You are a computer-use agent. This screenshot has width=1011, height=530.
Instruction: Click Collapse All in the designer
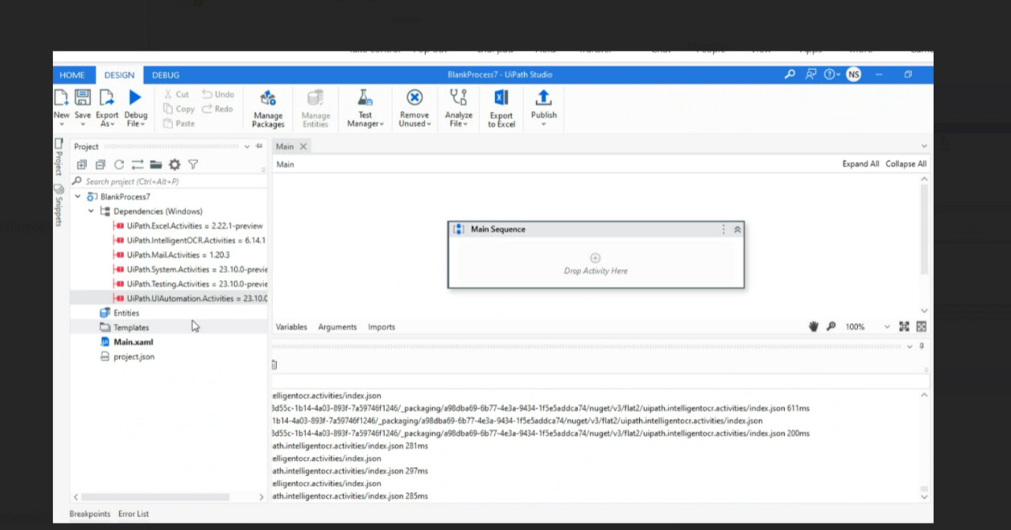906,164
